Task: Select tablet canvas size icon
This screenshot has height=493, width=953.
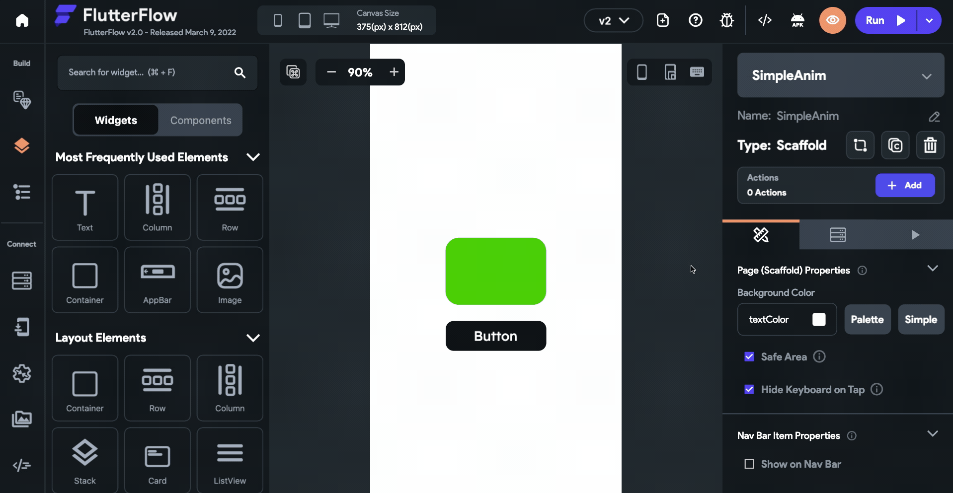Action: [305, 20]
